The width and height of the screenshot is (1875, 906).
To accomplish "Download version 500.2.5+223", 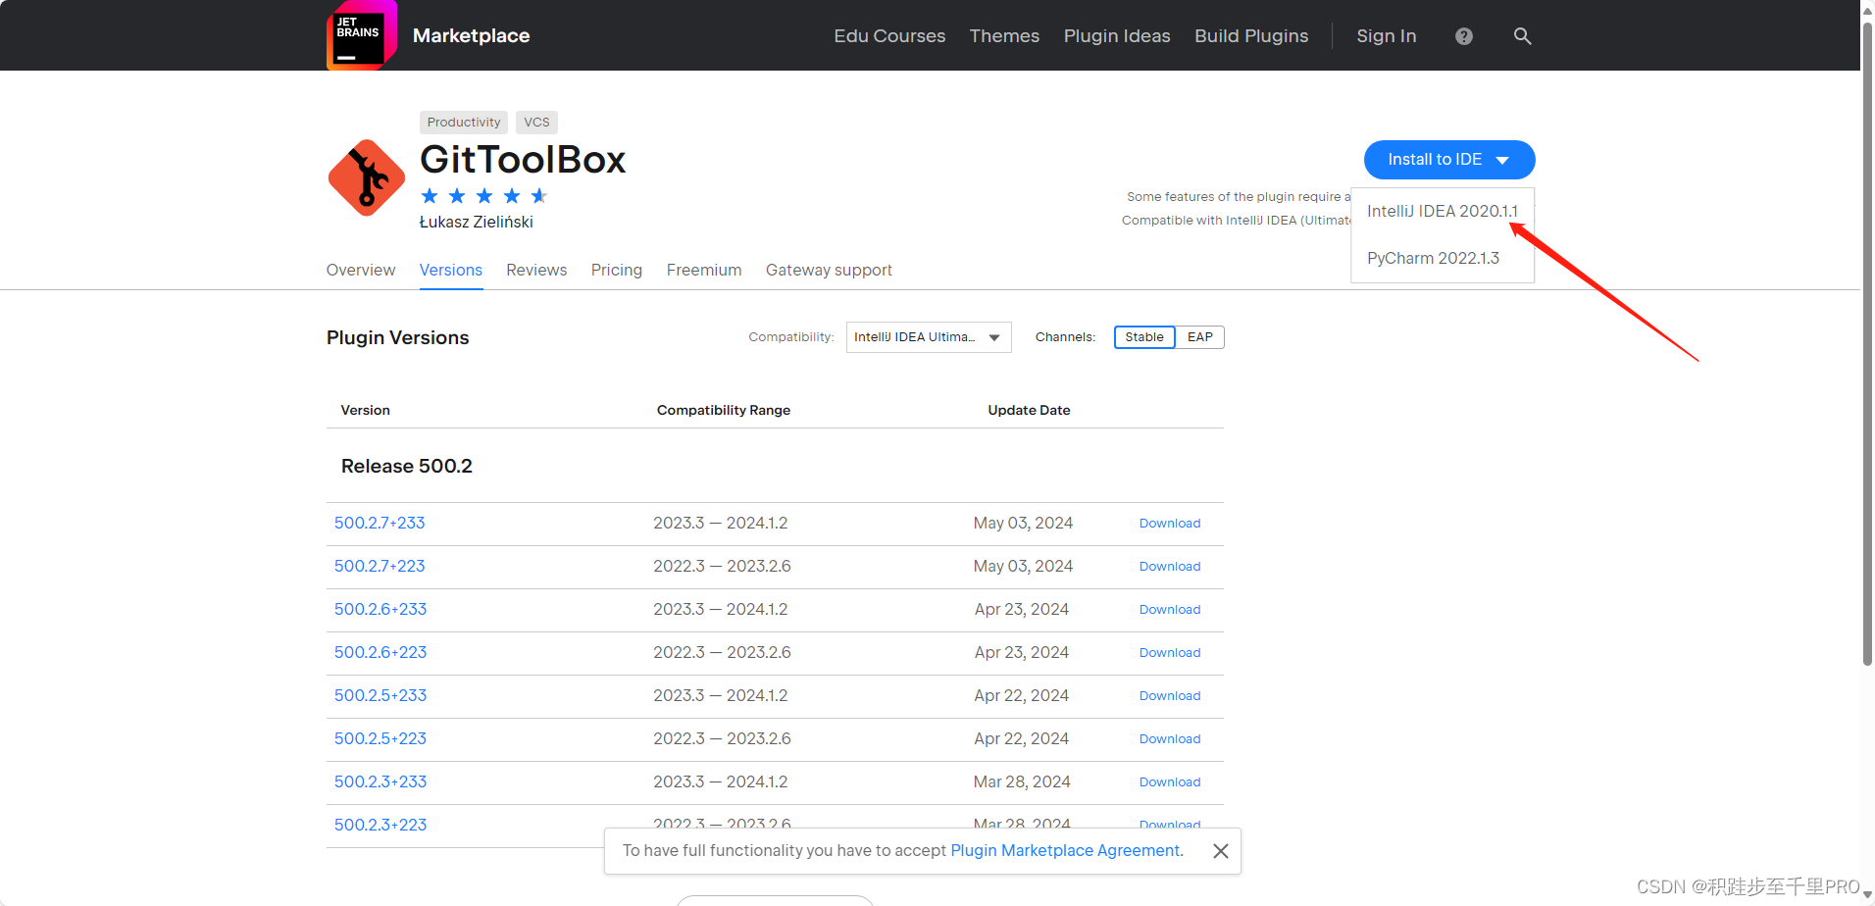I will pos(1170,739).
